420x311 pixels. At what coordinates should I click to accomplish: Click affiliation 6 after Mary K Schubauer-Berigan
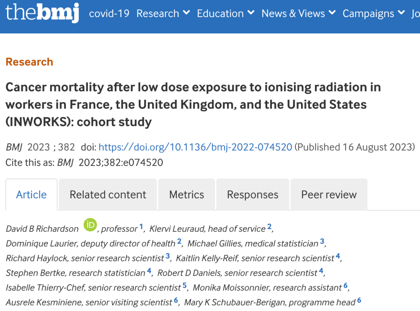[x=359, y=300]
